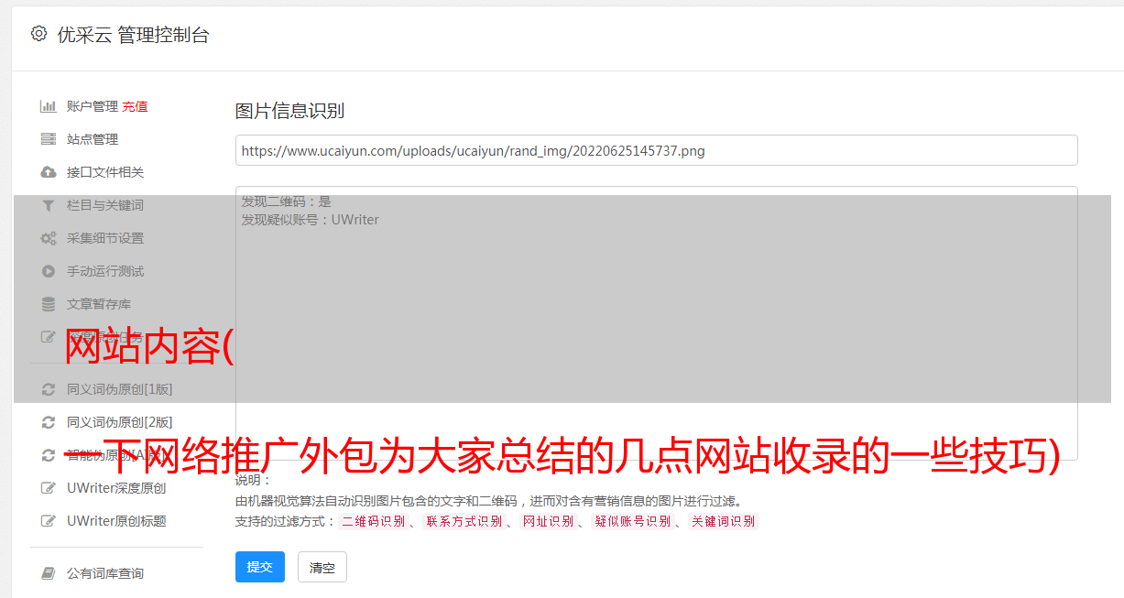Open the UWriter原创标题 sidebar entry

click(116, 521)
